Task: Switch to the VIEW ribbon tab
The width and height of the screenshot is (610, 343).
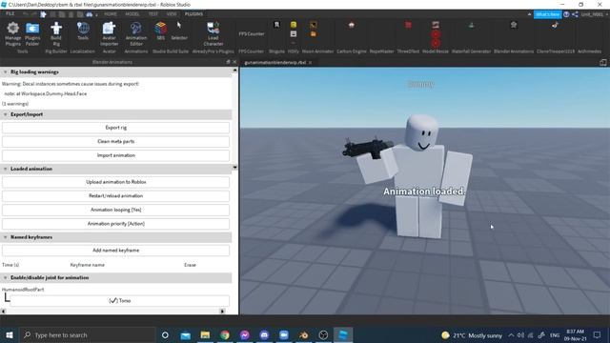Action: coord(172,13)
